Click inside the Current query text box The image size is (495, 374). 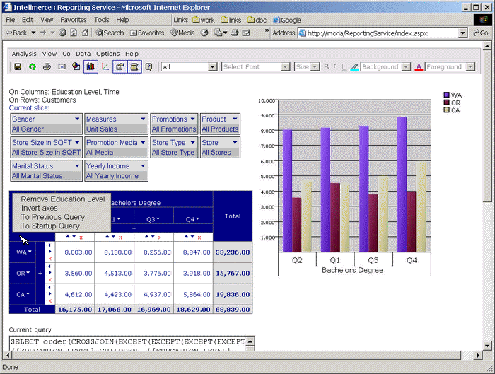coord(128,344)
